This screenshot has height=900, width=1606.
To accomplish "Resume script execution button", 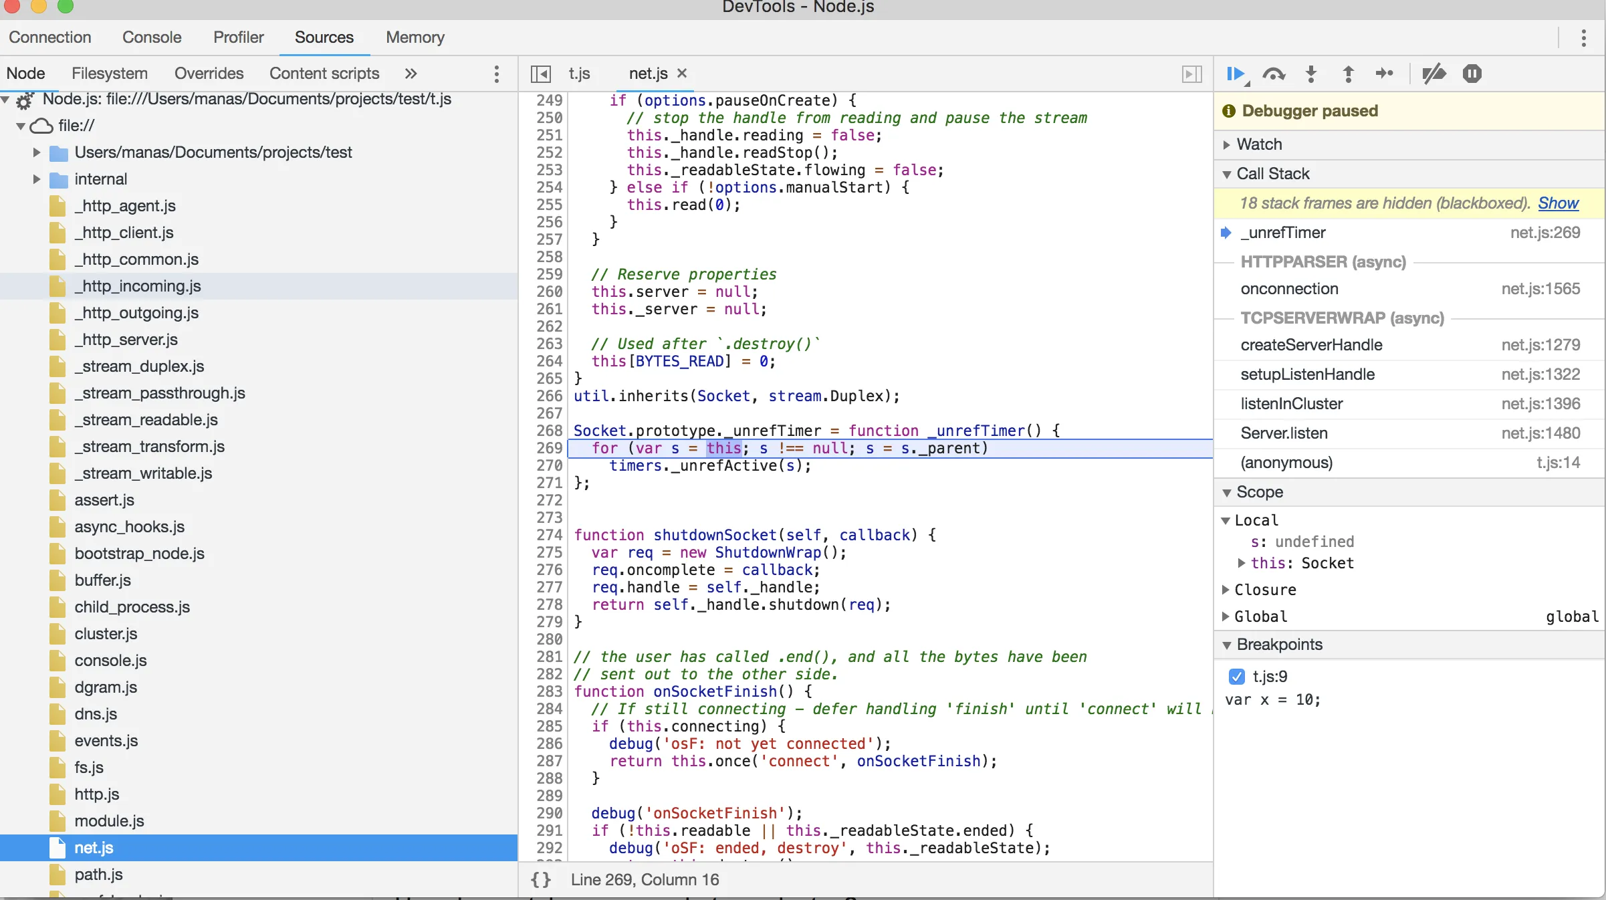I will 1235,74.
